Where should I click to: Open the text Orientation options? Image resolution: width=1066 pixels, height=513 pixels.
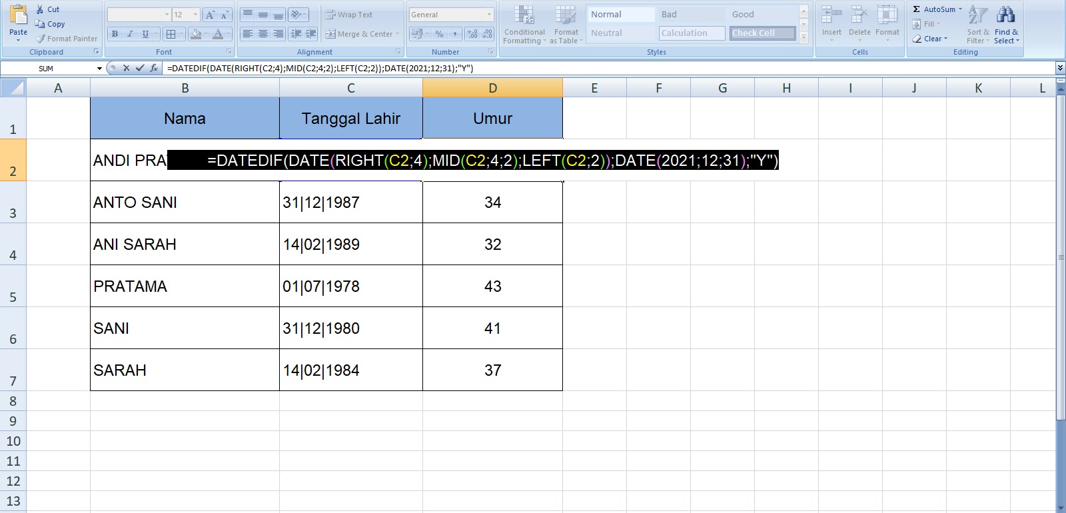pos(298,15)
